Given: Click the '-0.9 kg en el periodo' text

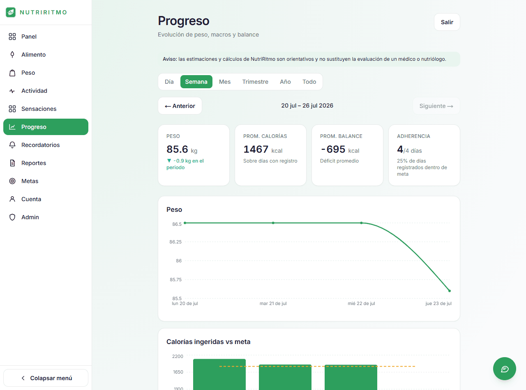Looking at the screenshot, I should 185,164.
